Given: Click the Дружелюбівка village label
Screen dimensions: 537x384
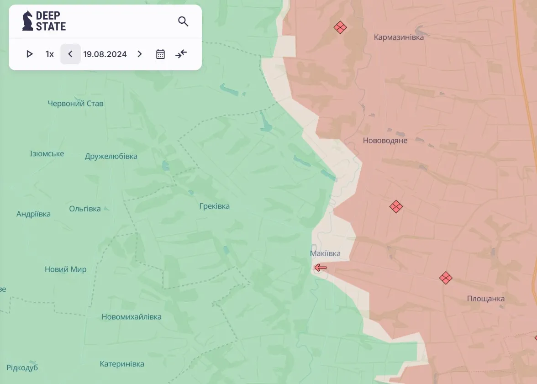Looking at the screenshot, I should coord(111,157).
